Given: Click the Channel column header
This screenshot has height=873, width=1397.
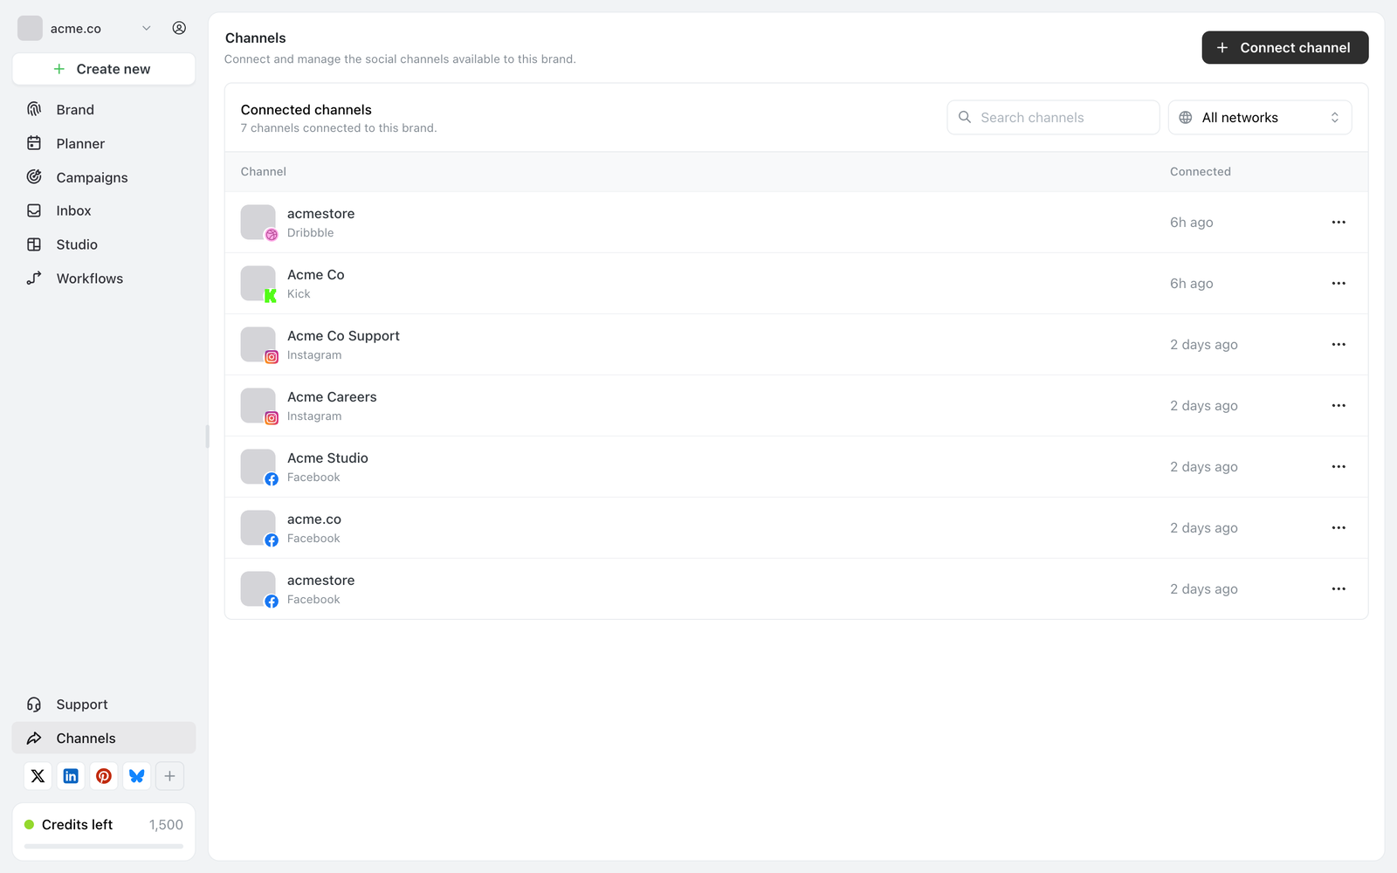Looking at the screenshot, I should pos(264,172).
